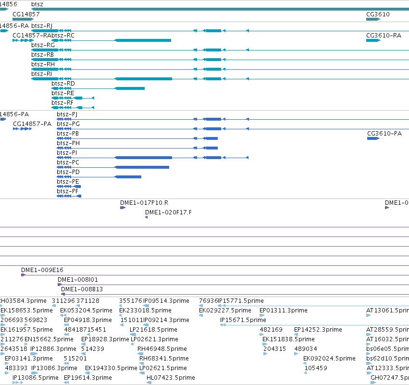Click the btsz-PE protein label
The image size is (409, 385).
click(x=68, y=182)
